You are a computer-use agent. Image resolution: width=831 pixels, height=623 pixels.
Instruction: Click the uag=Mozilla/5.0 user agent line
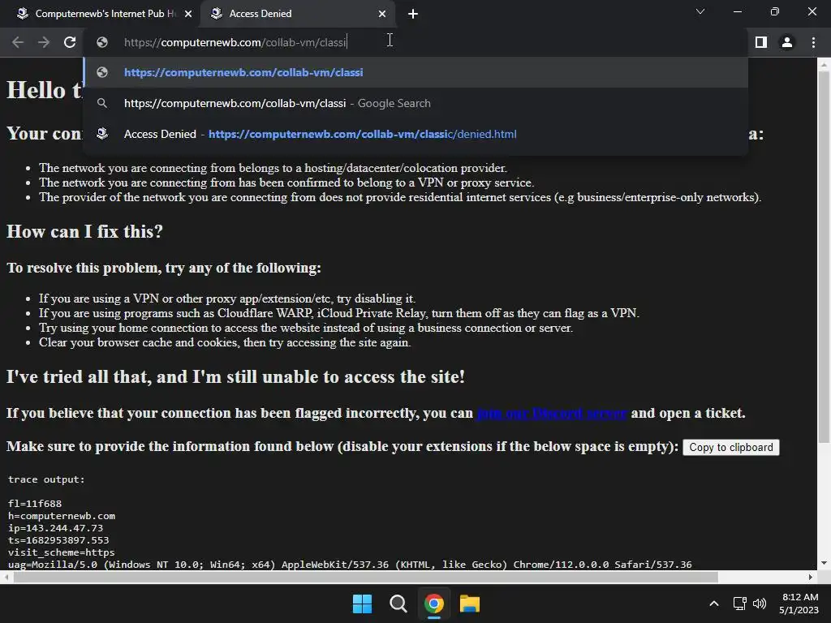350,565
